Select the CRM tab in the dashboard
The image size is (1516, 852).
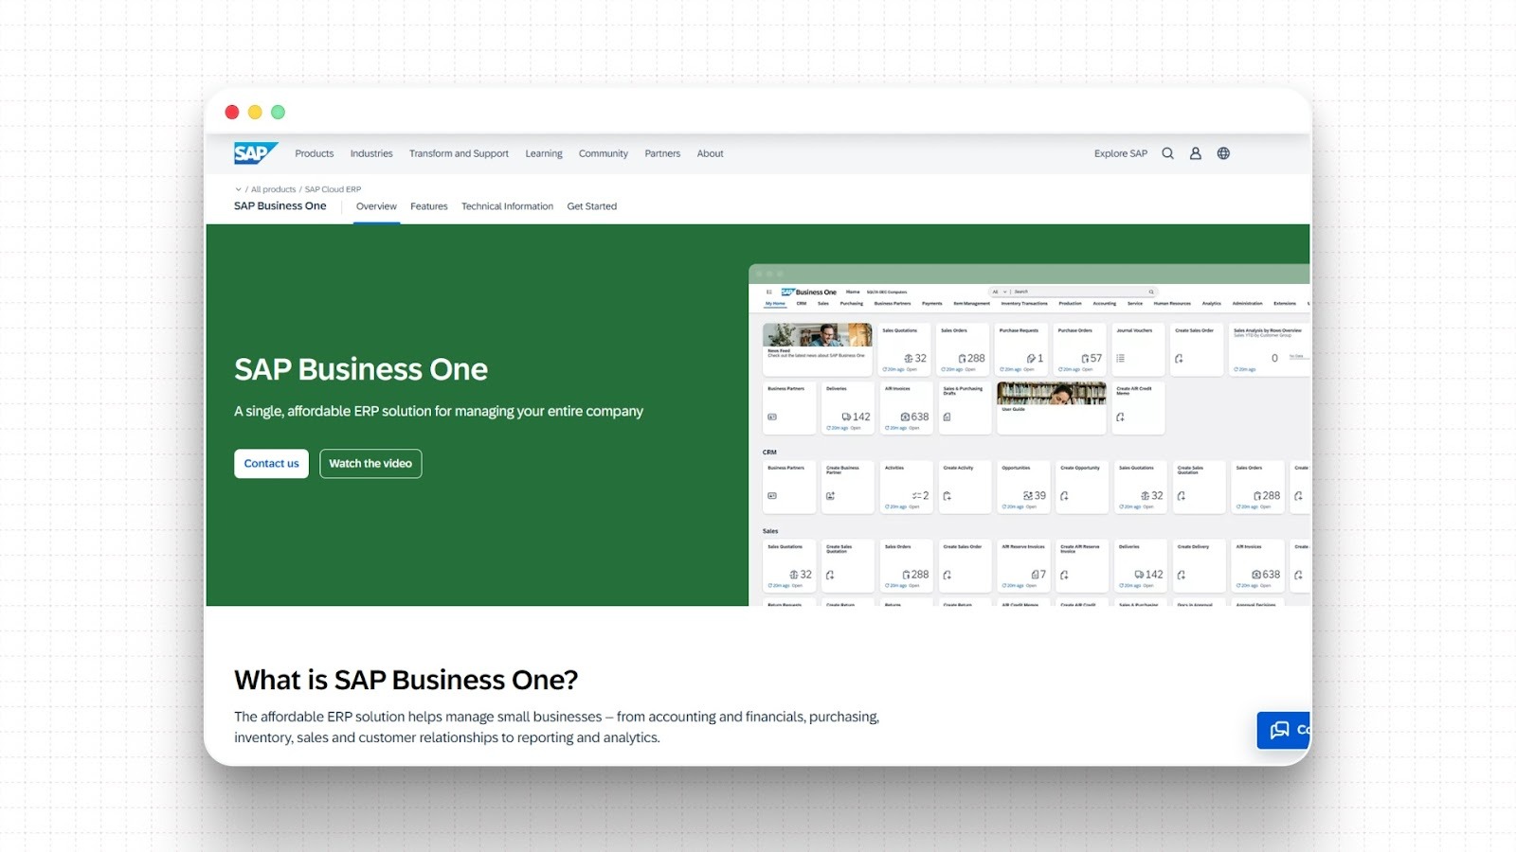802,303
